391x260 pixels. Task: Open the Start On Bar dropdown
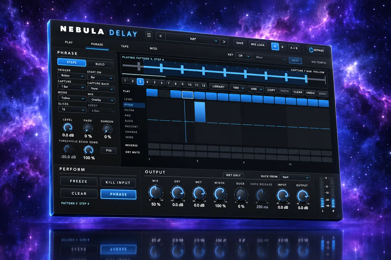click(101, 77)
